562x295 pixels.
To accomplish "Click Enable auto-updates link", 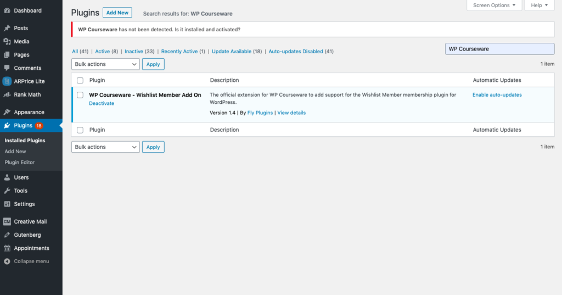I will coord(497,94).
